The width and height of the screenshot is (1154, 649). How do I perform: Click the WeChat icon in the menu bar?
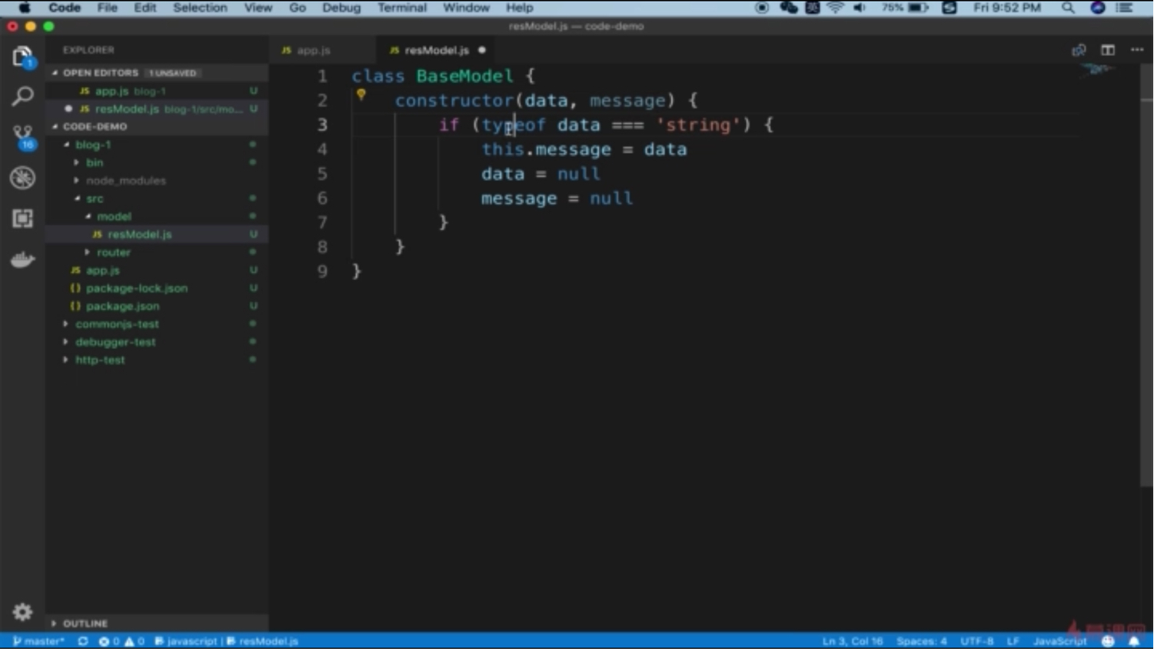[789, 8]
